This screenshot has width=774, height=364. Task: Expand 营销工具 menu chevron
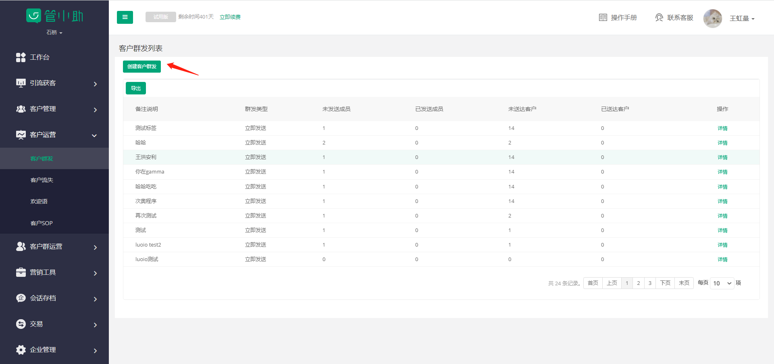tap(95, 273)
